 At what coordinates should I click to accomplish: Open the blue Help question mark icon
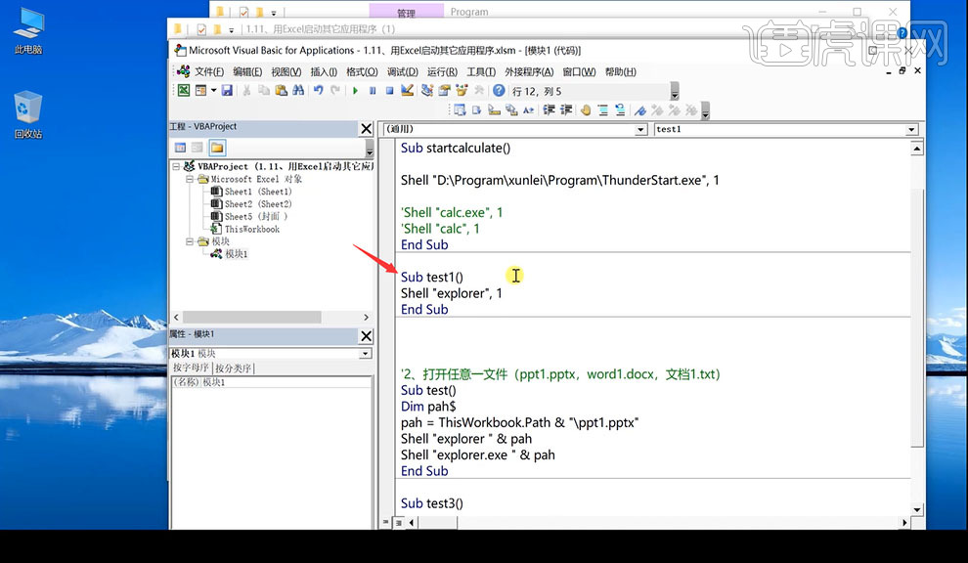tap(499, 91)
